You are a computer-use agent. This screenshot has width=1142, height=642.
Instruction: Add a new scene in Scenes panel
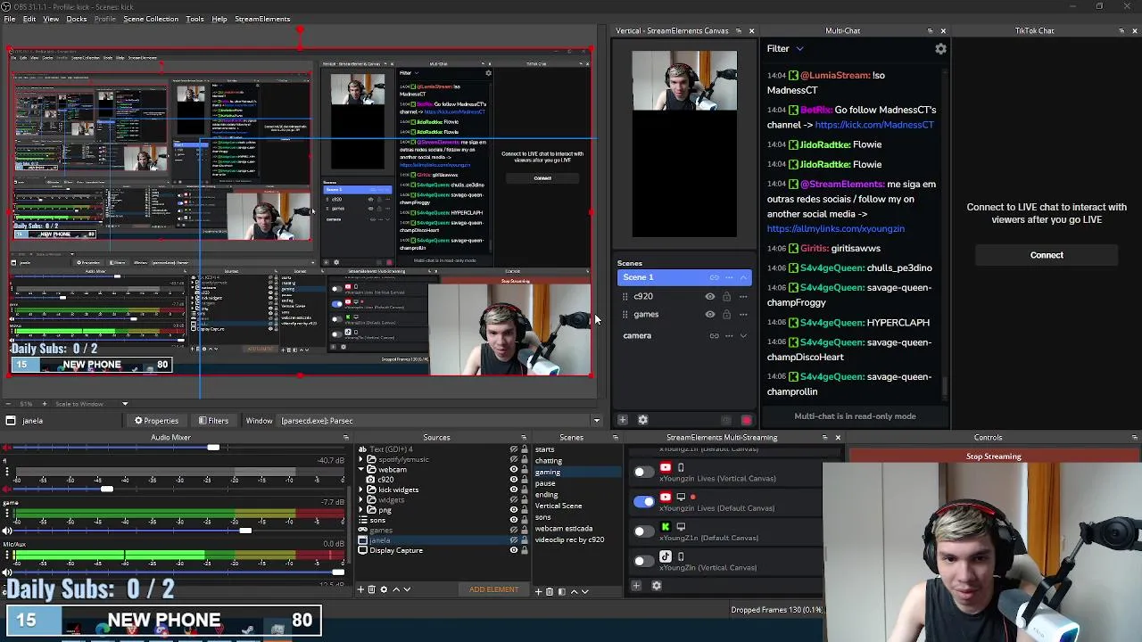(x=538, y=591)
